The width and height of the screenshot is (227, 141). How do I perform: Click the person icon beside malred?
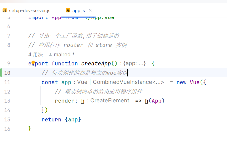(x=50, y=55)
